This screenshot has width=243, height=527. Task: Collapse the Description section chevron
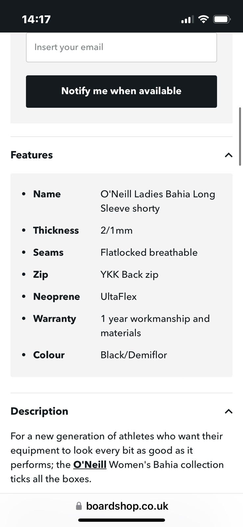pos(229,411)
